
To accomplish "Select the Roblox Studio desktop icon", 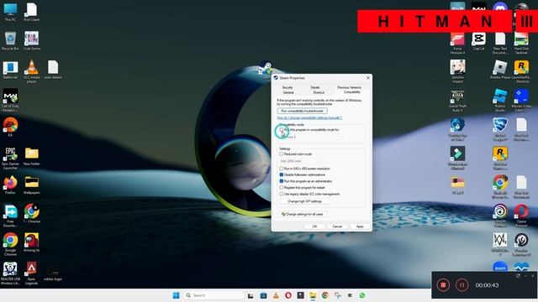I will click(500, 101).
